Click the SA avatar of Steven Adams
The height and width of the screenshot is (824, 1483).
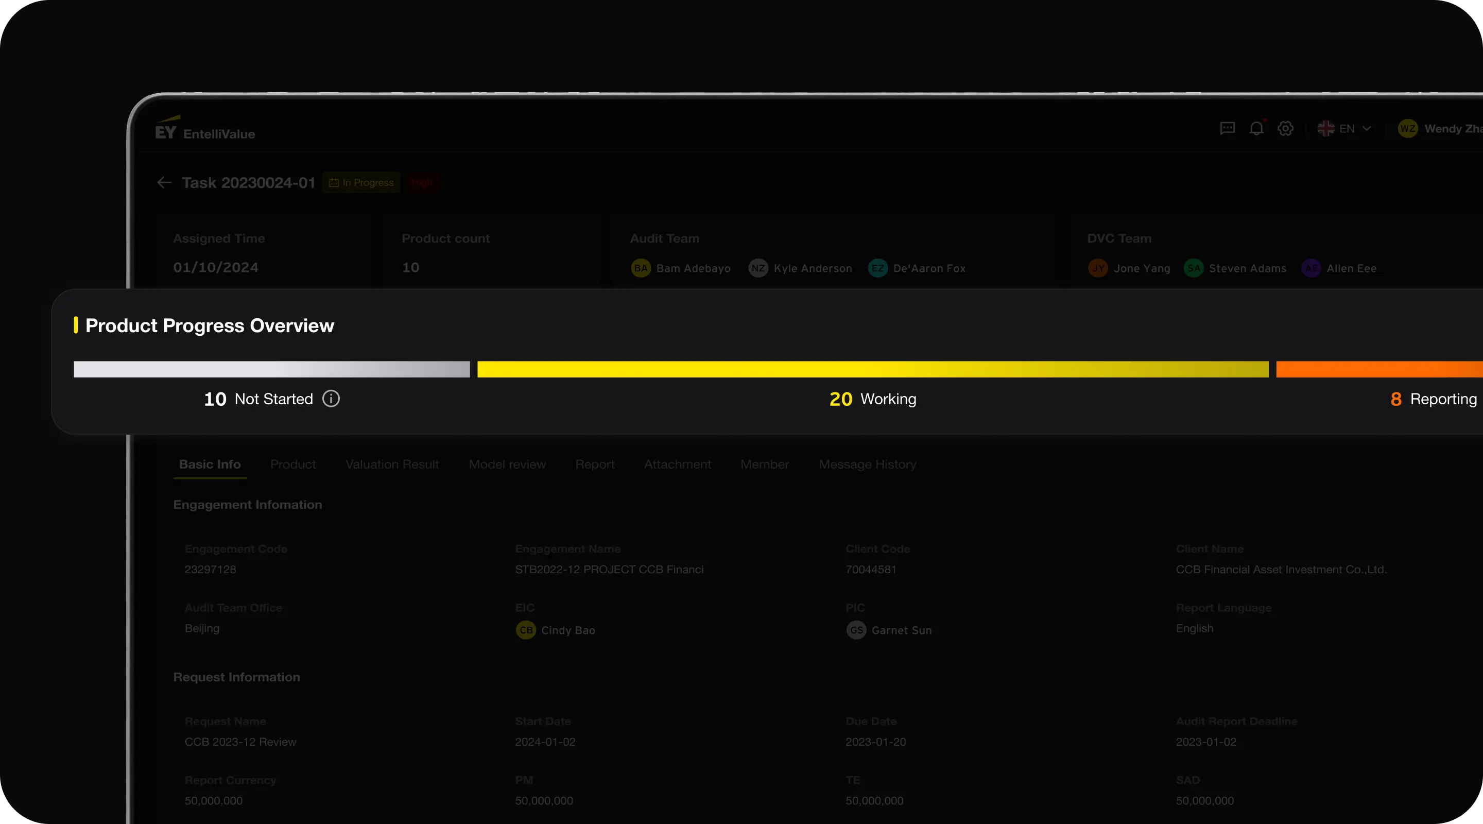[x=1194, y=268]
